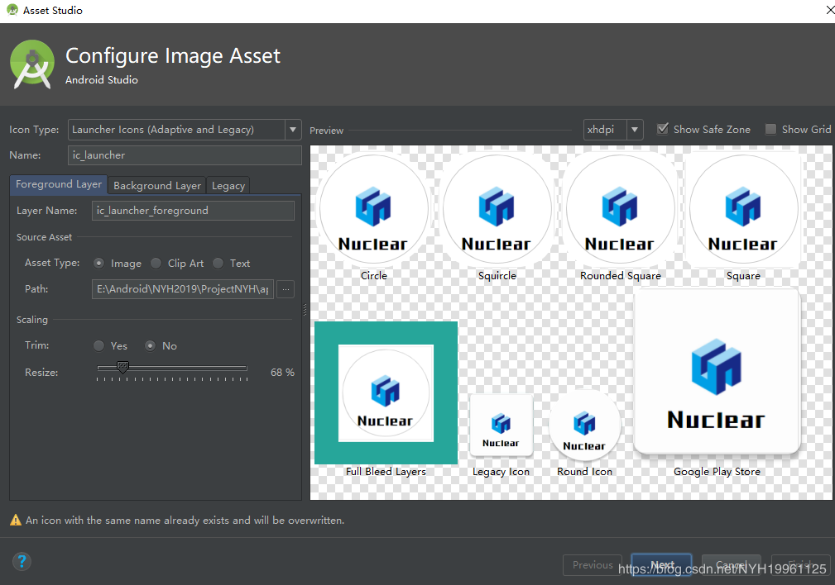
Task: Select the Squircle icon preview
Action: (497, 209)
